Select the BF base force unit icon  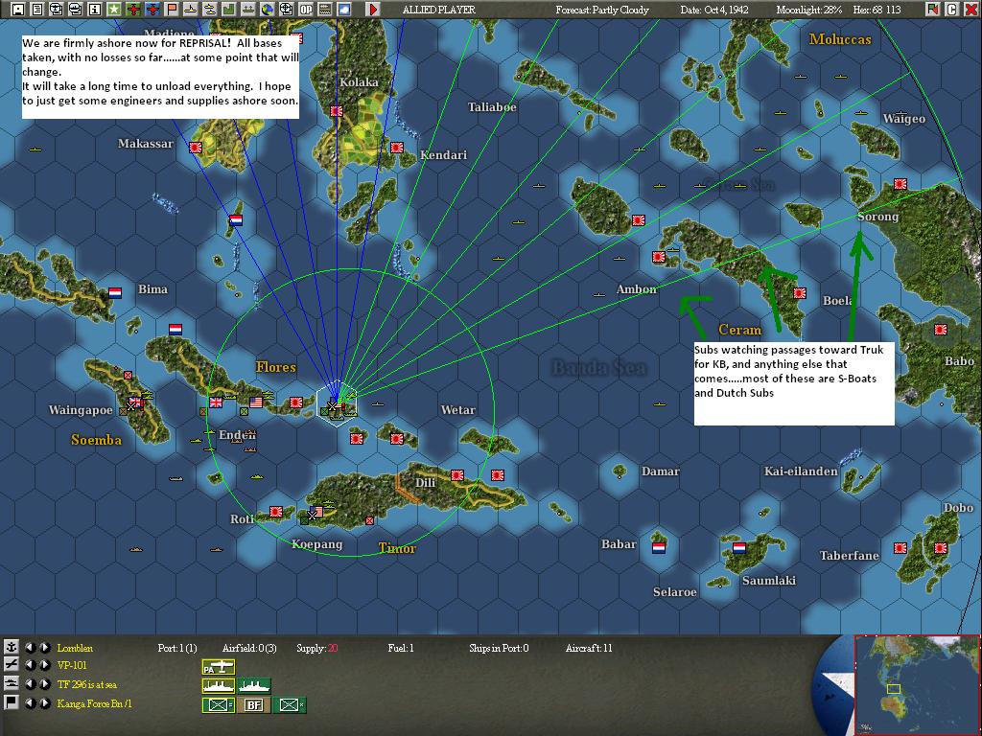[253, 704]
